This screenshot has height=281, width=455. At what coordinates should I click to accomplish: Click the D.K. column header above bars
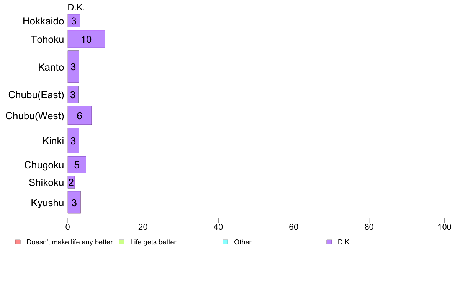(x=76, y=7)
